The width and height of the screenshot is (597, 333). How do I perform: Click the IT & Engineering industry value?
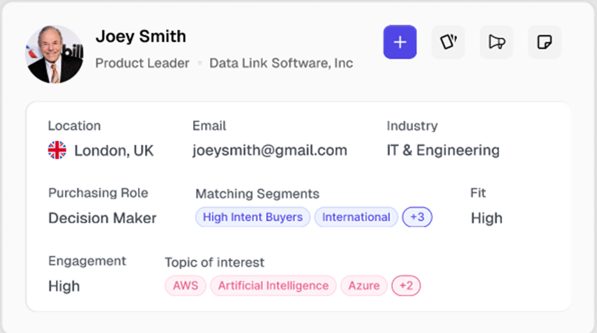tap(442, 150)
